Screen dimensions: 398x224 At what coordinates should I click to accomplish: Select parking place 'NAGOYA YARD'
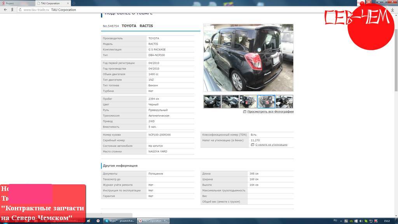point(158,151)
